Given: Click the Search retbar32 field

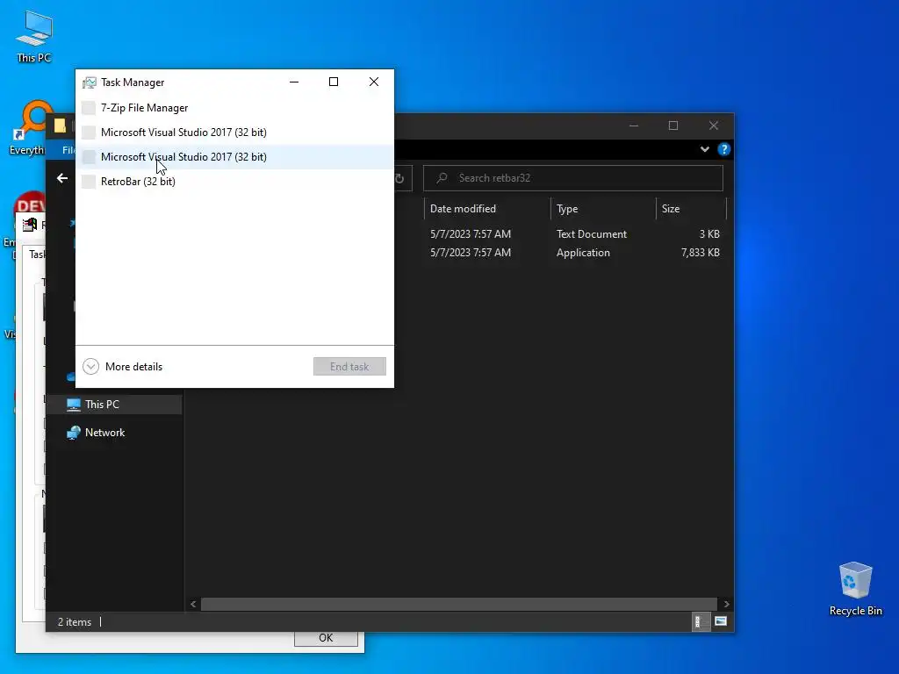Looking at the screenshot, I should coord(573,178).
